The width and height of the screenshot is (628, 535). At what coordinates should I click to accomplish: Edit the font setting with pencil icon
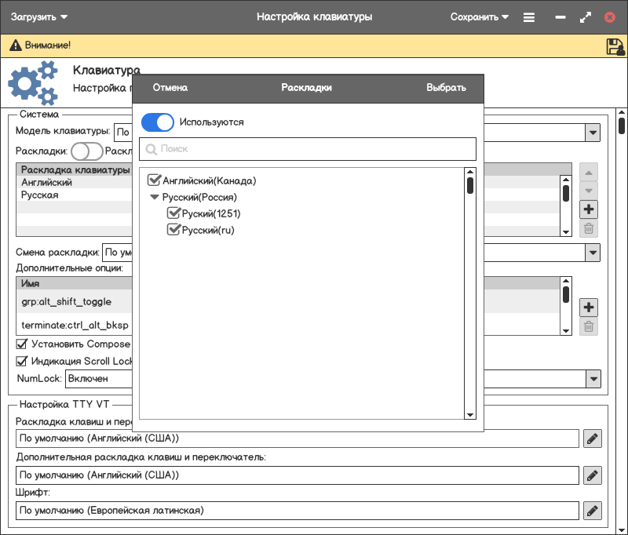click(x=593, y=511)
